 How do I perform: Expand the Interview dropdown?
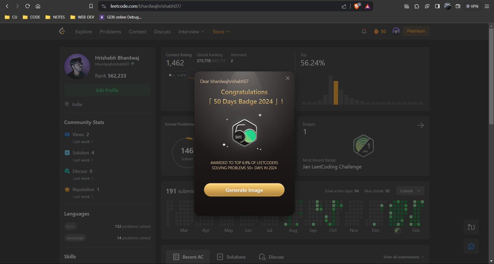[x=191, y=32]
